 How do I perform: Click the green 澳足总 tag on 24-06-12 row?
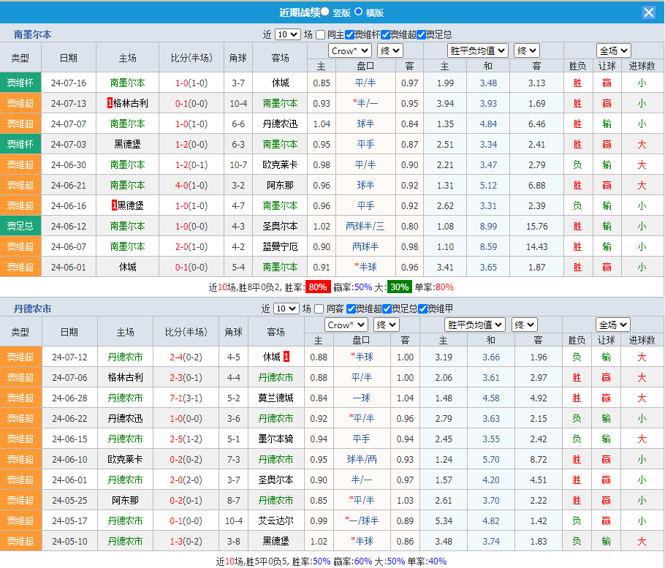click(x=20, y=227)
